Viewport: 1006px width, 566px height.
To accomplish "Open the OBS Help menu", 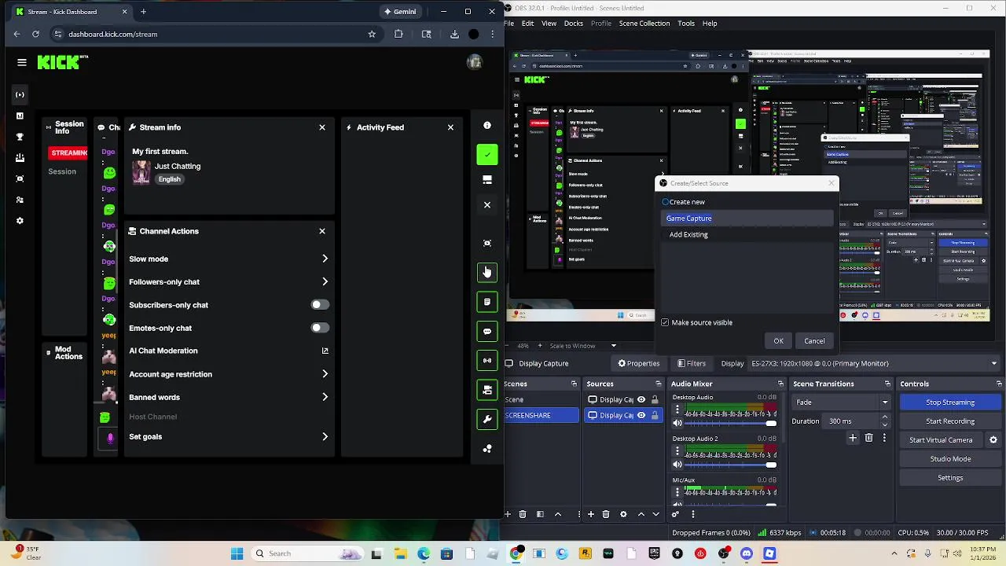I will [x=710, y=24].
